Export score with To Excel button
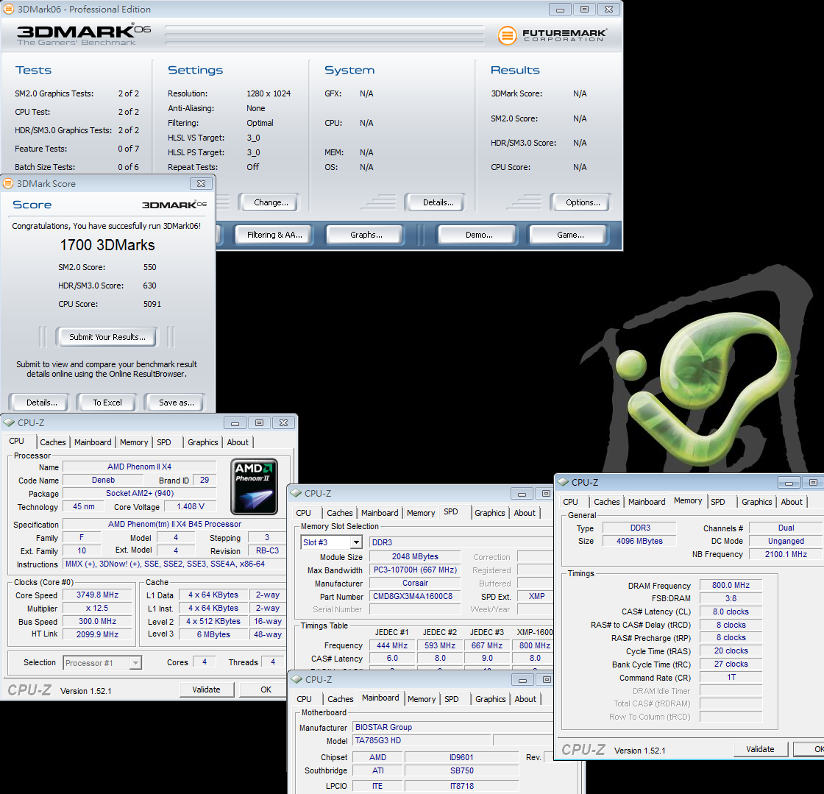This screenshot has width=824, height=794. [107, 403]
